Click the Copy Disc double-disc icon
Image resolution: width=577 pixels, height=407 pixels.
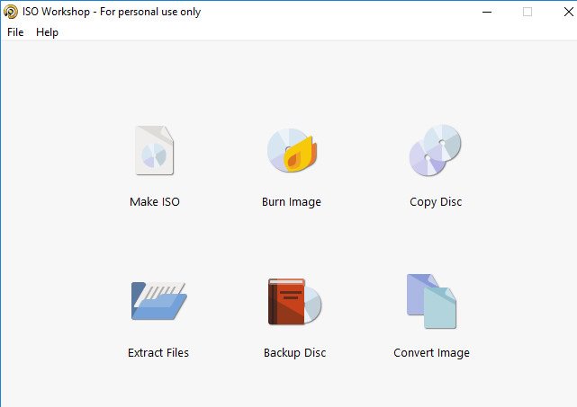click(x=436, y=150)
